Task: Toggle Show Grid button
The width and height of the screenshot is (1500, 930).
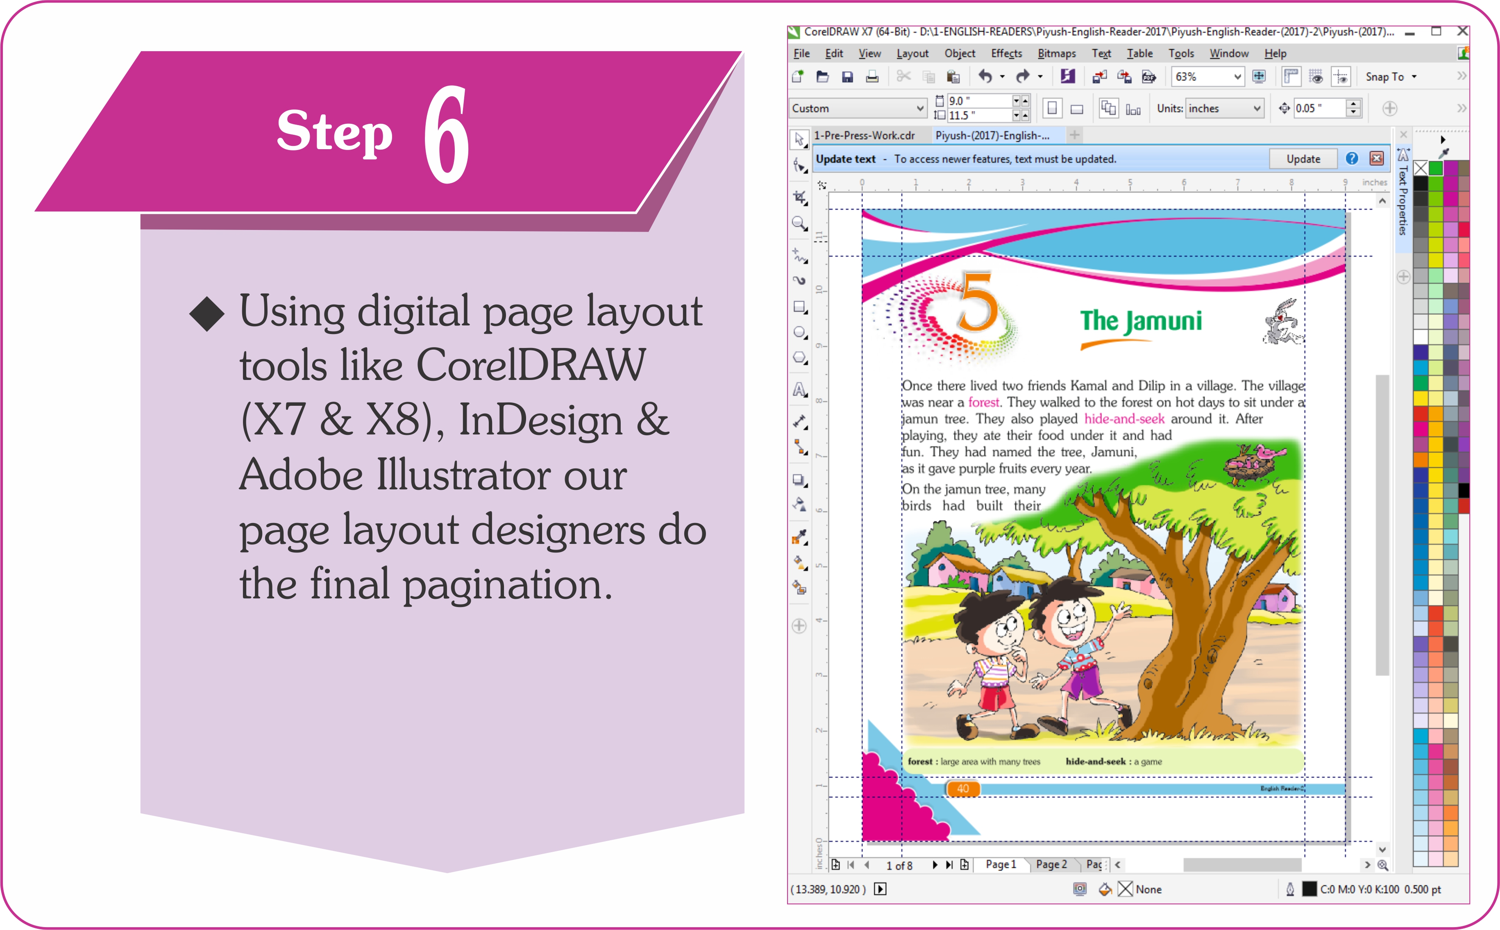Action: coord(1316,77)
